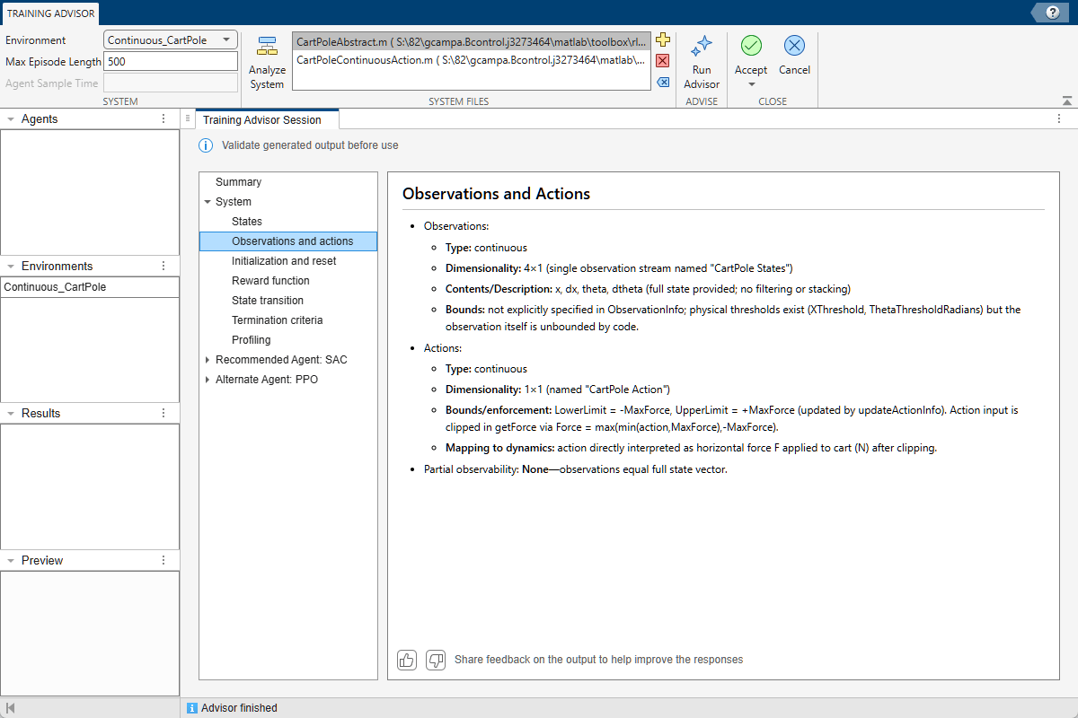1078x718 pixels.
Task: Open Preview panel options menu
Action: 163,560
